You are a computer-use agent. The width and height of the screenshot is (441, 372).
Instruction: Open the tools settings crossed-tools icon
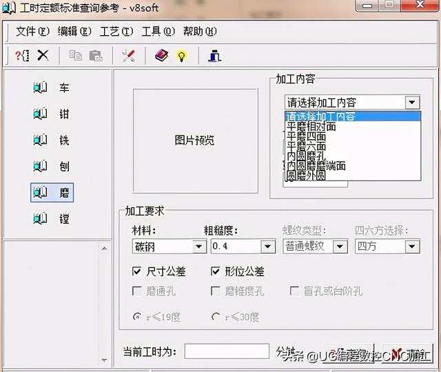[x=129, y=55]
